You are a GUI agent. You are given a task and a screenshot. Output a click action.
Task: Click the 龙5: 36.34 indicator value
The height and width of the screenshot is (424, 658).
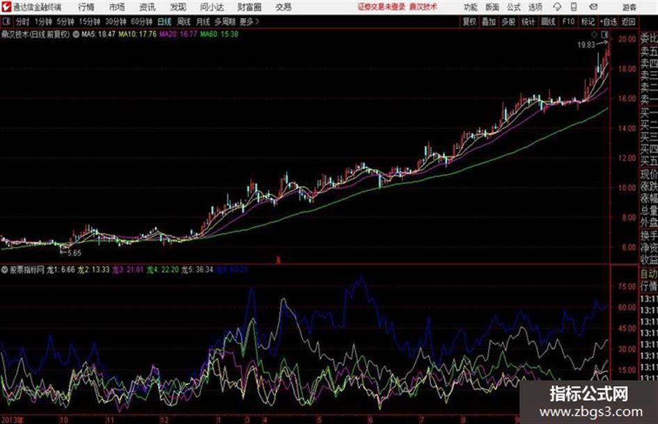[197, 270]
